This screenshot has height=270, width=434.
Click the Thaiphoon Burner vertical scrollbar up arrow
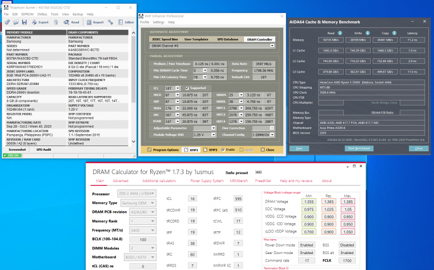pos(134,33)
